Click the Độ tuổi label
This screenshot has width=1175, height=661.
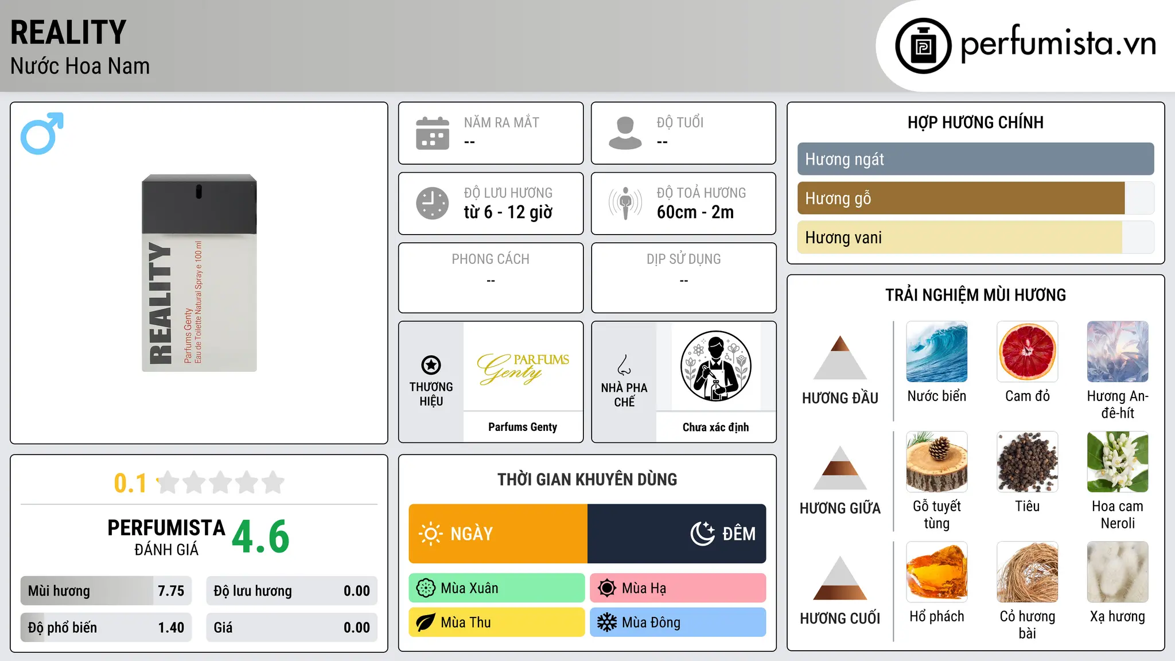[680, 122]
